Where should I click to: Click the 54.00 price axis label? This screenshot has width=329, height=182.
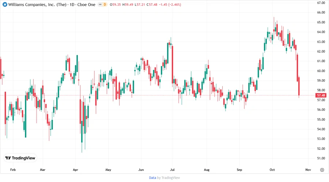click(x=321, y=129)
